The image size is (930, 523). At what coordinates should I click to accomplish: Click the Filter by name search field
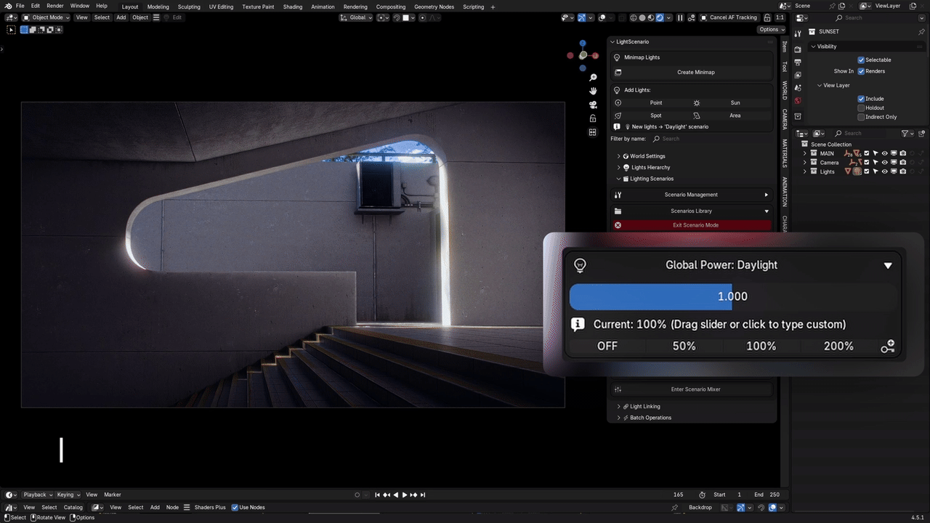711,139
